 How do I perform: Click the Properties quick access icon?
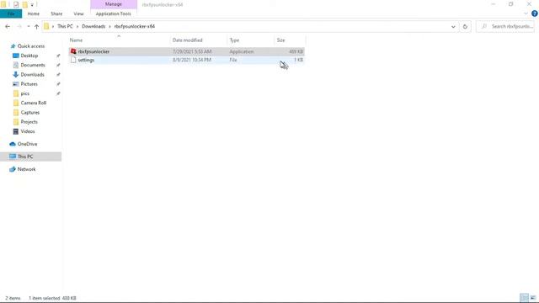click(x=16, y=4)
